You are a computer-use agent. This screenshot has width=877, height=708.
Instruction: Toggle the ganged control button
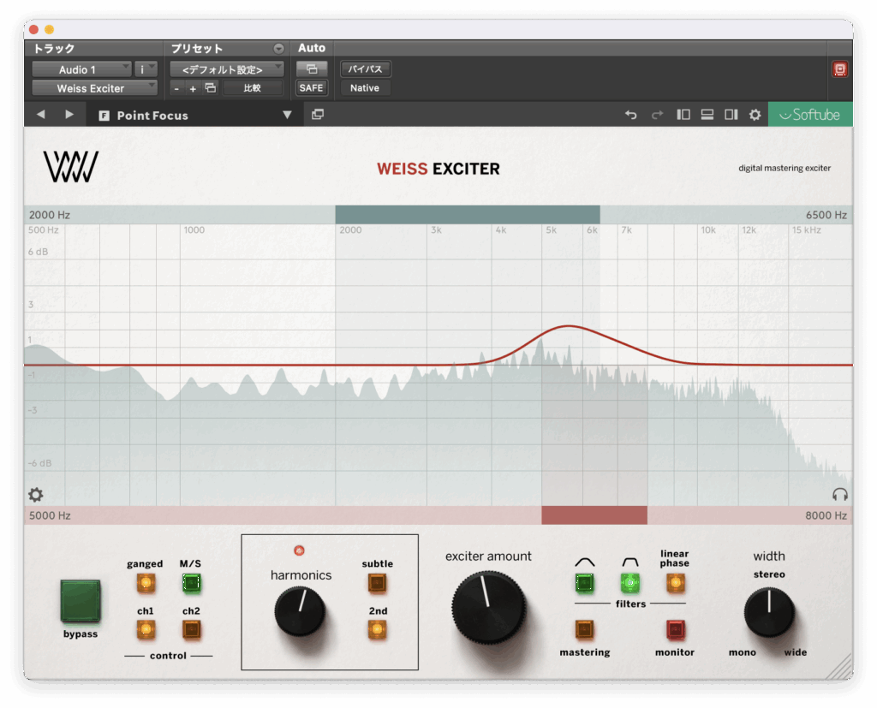pos(146,583)
